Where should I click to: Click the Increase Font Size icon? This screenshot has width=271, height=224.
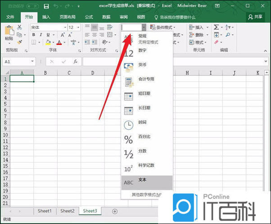[x=63, y=35]
